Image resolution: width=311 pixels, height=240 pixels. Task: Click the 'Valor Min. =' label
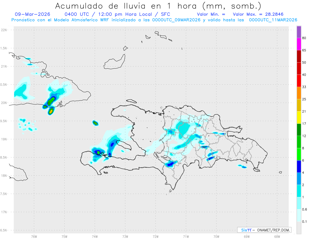211,14
